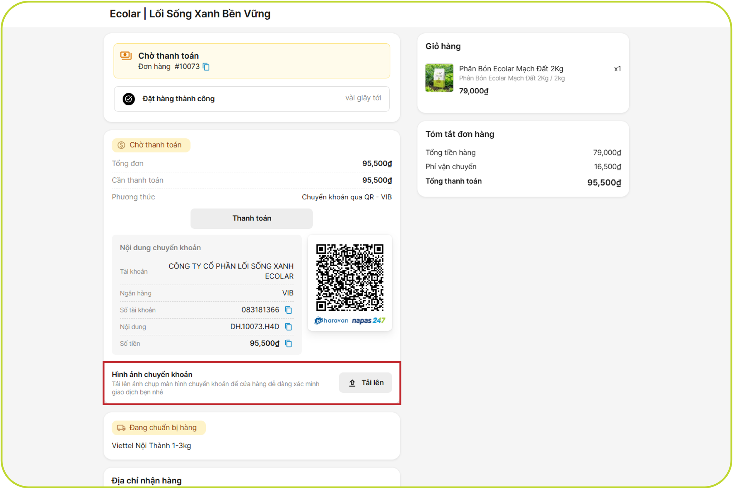Copy transfer content DH.10073.H4D
733x489 pixels.
288,327
